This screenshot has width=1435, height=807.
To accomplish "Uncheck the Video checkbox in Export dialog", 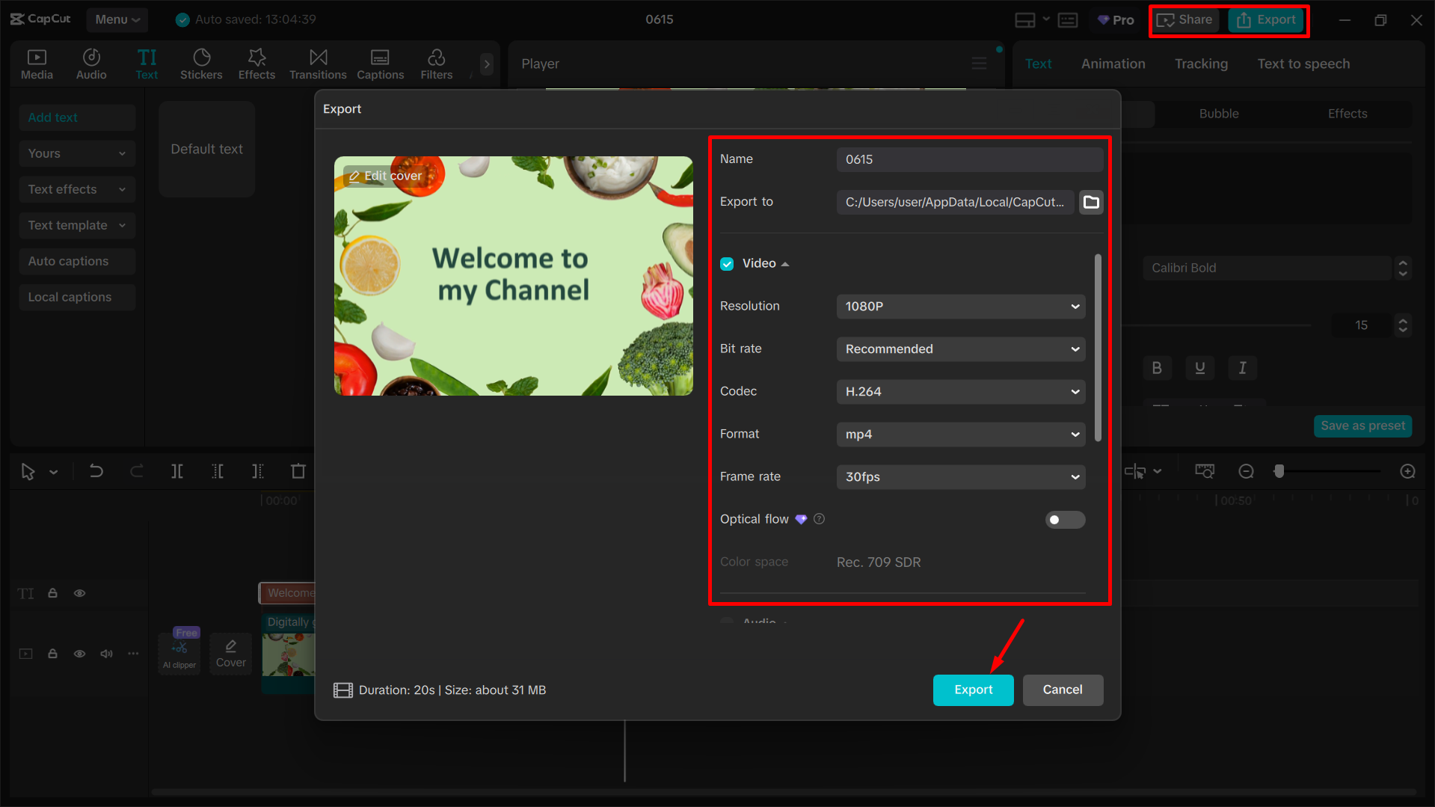I will tap(726, 263).
